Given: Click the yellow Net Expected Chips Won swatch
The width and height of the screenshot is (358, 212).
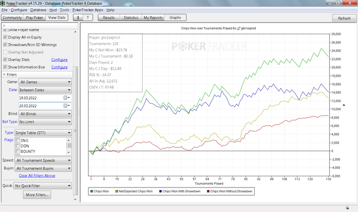Looking at the screenshot, I should (x=117, y=191).
